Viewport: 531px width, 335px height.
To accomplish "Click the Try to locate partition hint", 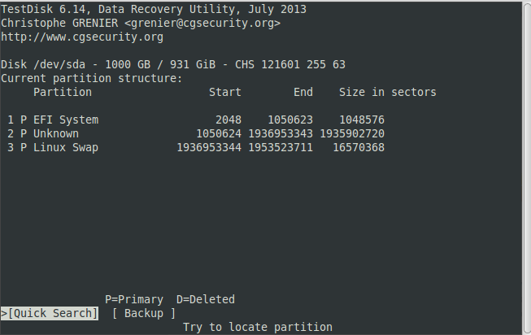I will point(258,327).
